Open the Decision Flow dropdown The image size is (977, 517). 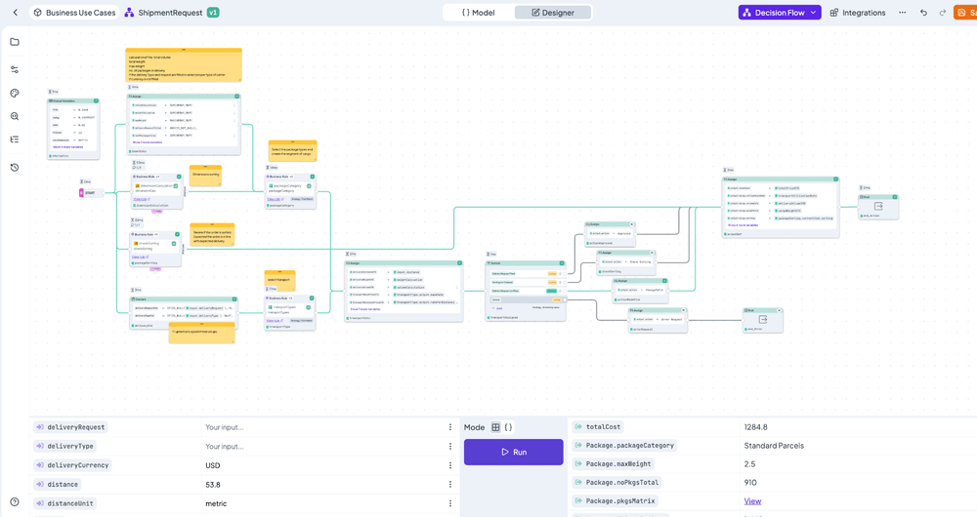(x=780, y=13)
